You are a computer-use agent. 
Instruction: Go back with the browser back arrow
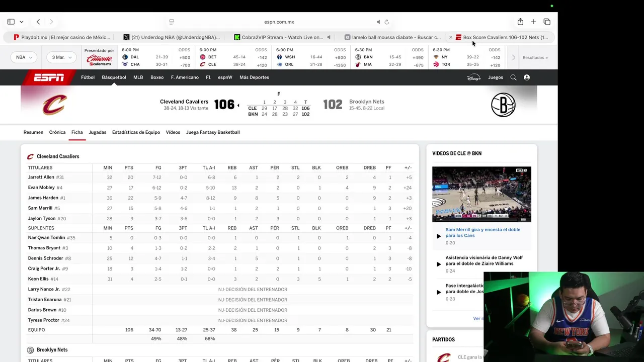(38, 22)
